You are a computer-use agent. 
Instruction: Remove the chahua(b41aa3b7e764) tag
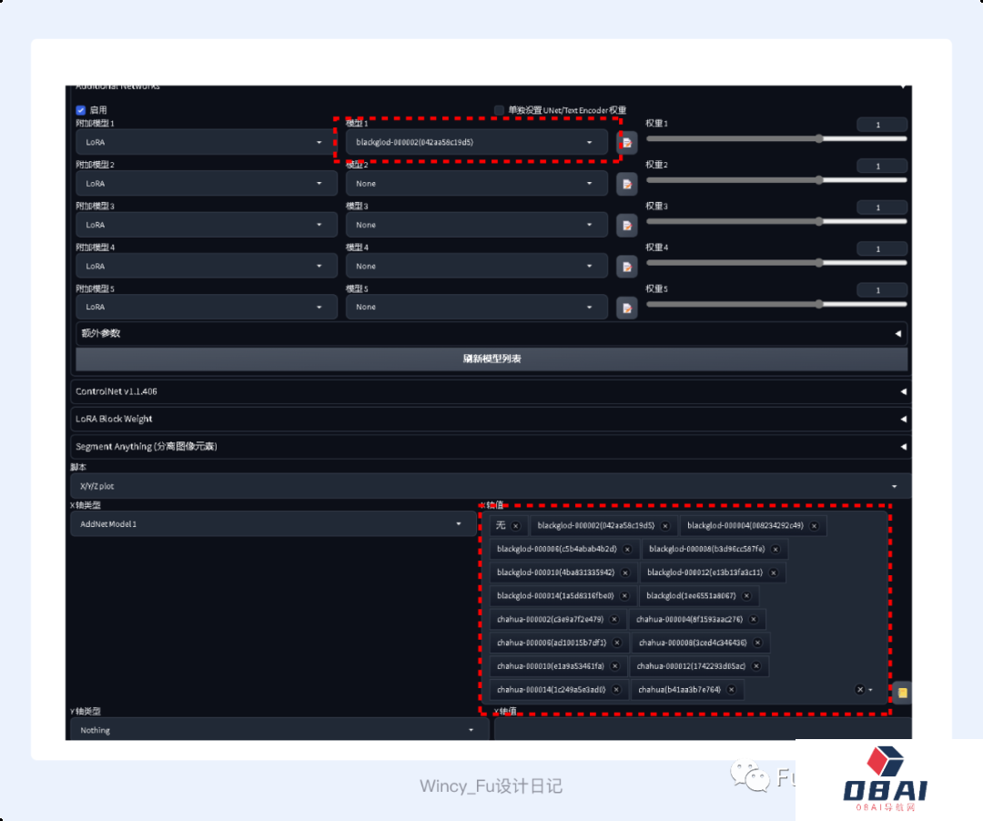coord(731,690)
